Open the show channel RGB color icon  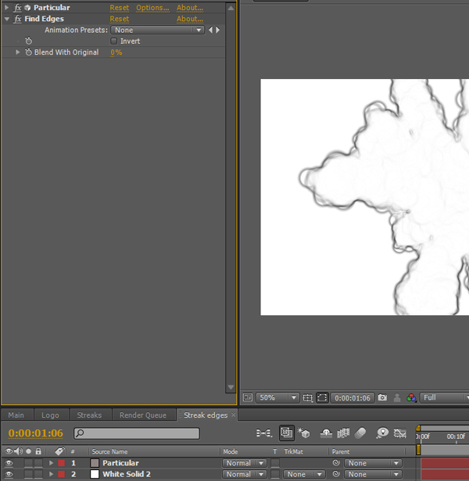[411, 397]
